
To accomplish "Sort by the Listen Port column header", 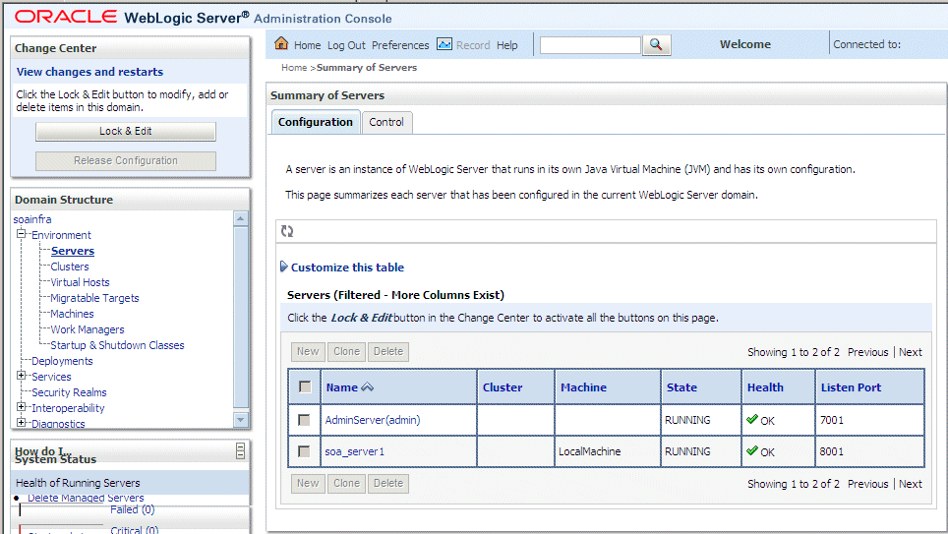I will click(851, 387).
